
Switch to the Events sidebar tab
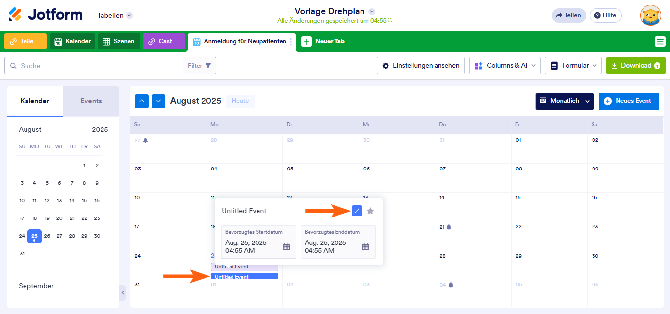point(91,101)
